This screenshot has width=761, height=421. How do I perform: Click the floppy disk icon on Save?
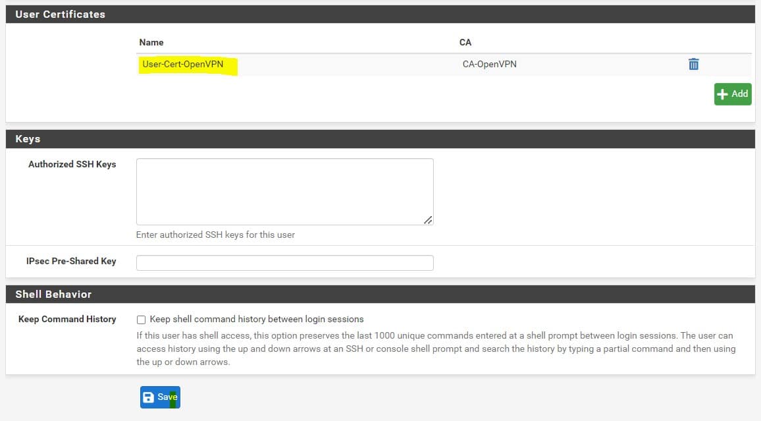point(149,397)
